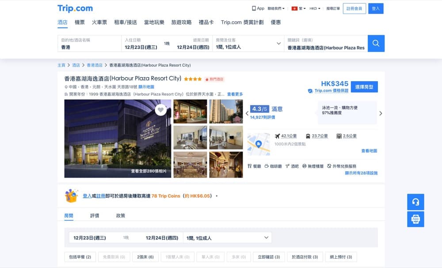The height and width of the screenshot is (268, 442).
Task: Click the currency exchange 外幣兌換服務 icon
Action: (329, 166)
